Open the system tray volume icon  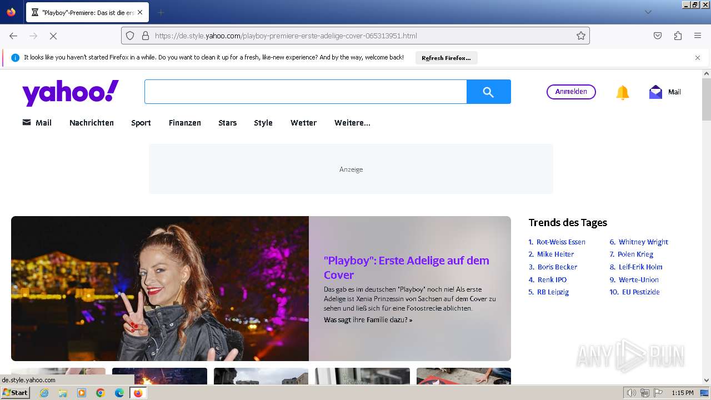tap(632, 393)
